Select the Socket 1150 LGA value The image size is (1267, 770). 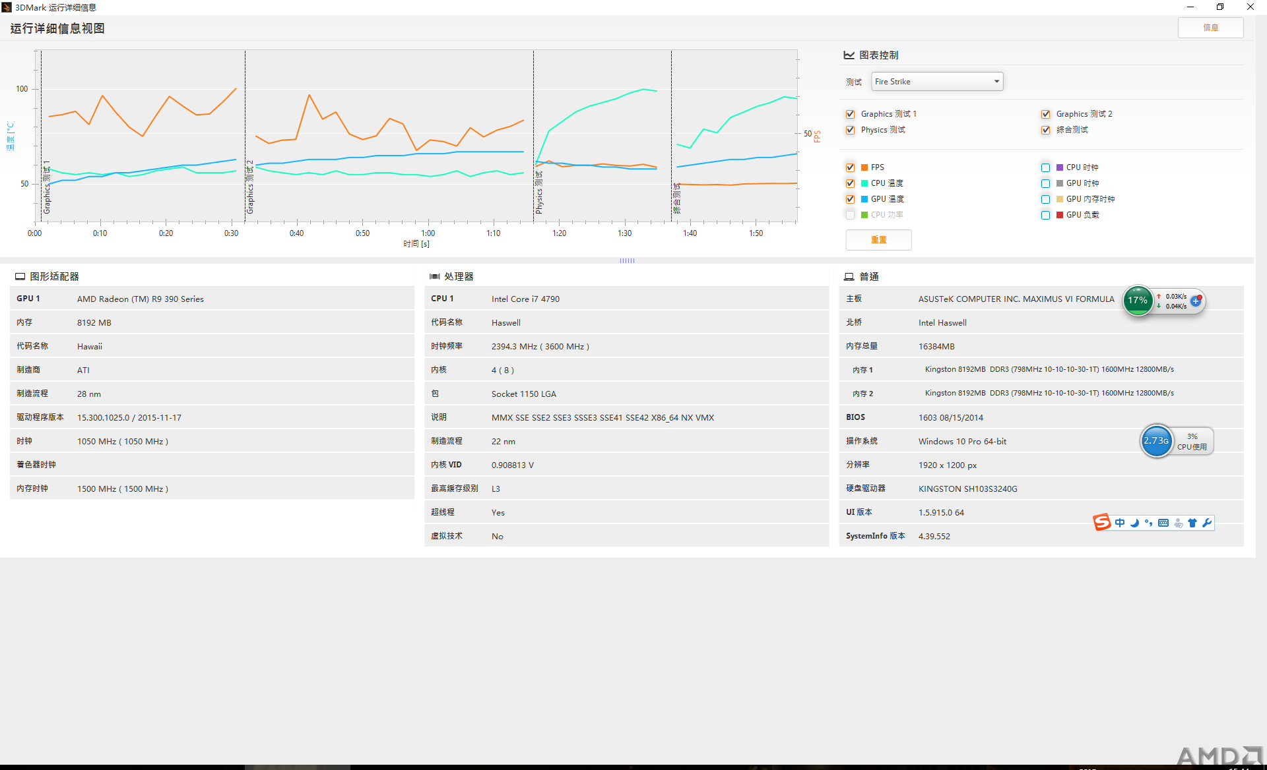tap(524, 394)
